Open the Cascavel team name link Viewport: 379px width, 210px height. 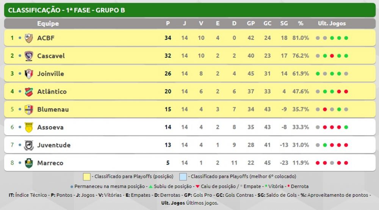[x=51, y=56]
